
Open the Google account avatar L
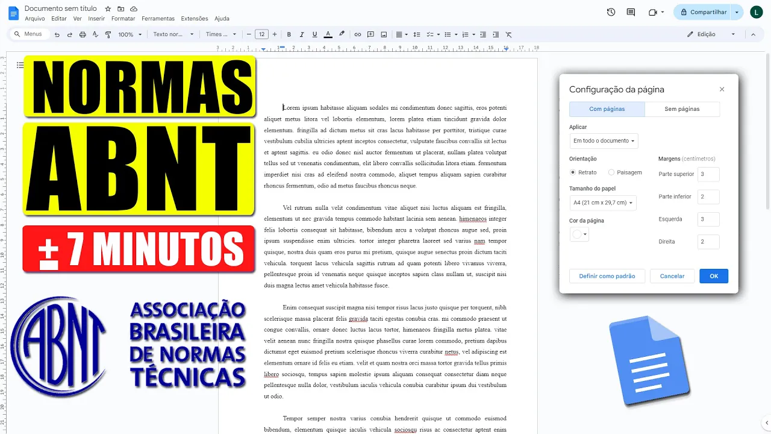757,12
